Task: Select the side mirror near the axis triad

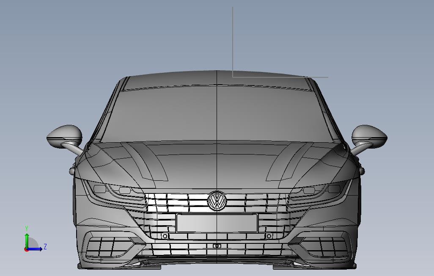Action: [65, 136]
